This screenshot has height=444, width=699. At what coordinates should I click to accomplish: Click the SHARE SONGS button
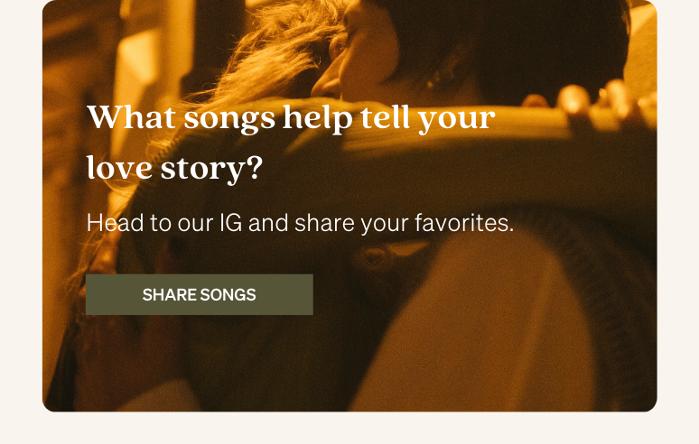(200, 295)
